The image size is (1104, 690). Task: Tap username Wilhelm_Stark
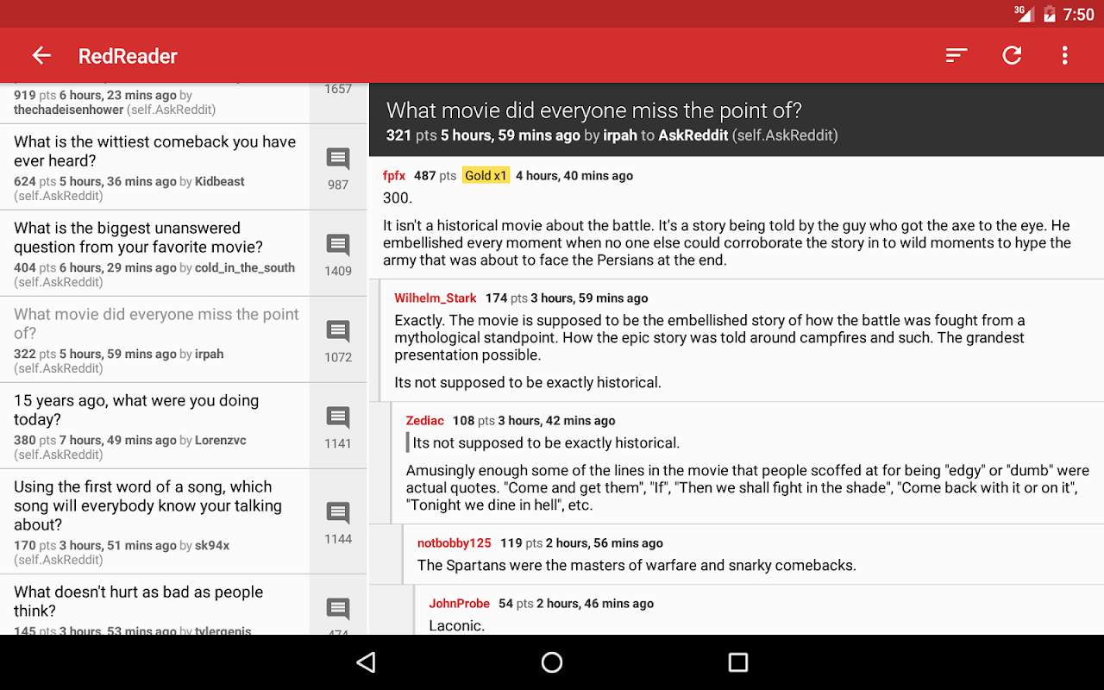point(436,298)
